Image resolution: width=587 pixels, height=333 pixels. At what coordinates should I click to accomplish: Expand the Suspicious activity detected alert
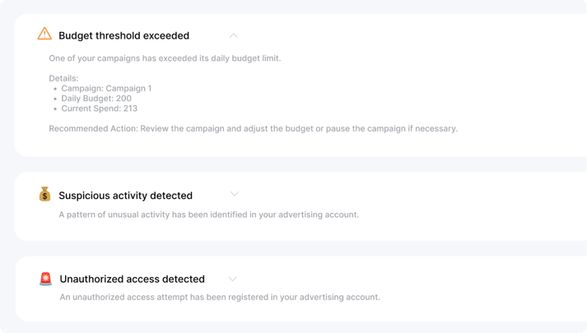235,194
